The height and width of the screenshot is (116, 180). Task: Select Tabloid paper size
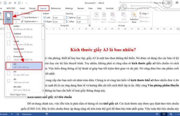(24, 35)
